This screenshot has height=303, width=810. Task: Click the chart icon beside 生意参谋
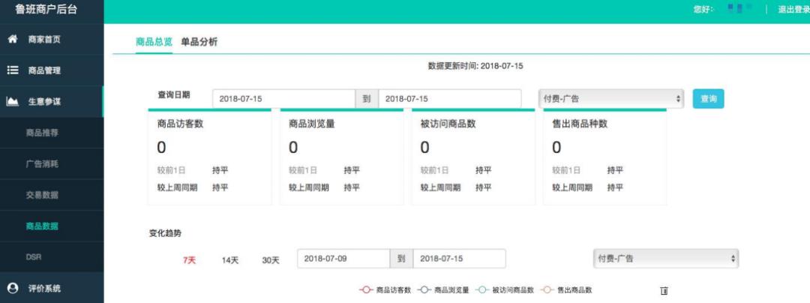click(x=13, y=102)
